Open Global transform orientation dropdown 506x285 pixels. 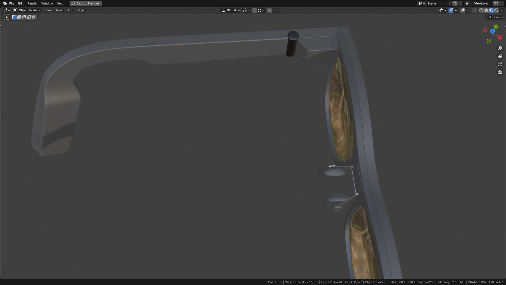[x=231, y=10]
